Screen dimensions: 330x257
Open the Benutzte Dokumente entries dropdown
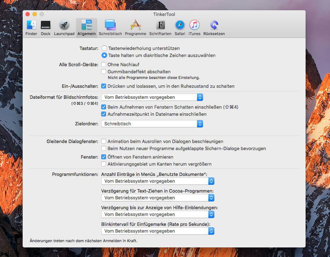click(158, 181)
